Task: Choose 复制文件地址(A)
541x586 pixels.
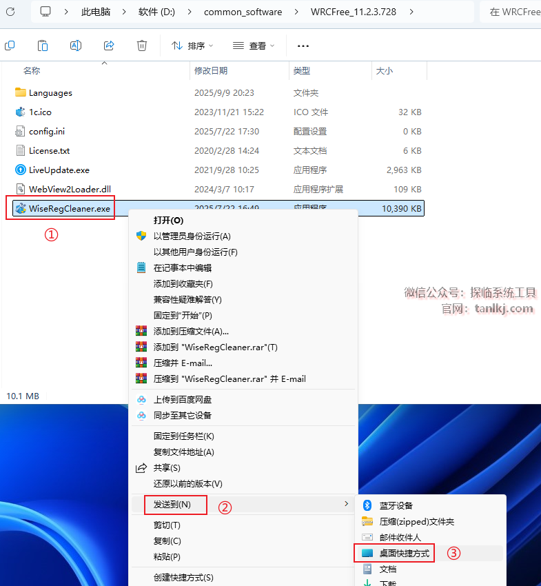Action: (x=243, y=452)
